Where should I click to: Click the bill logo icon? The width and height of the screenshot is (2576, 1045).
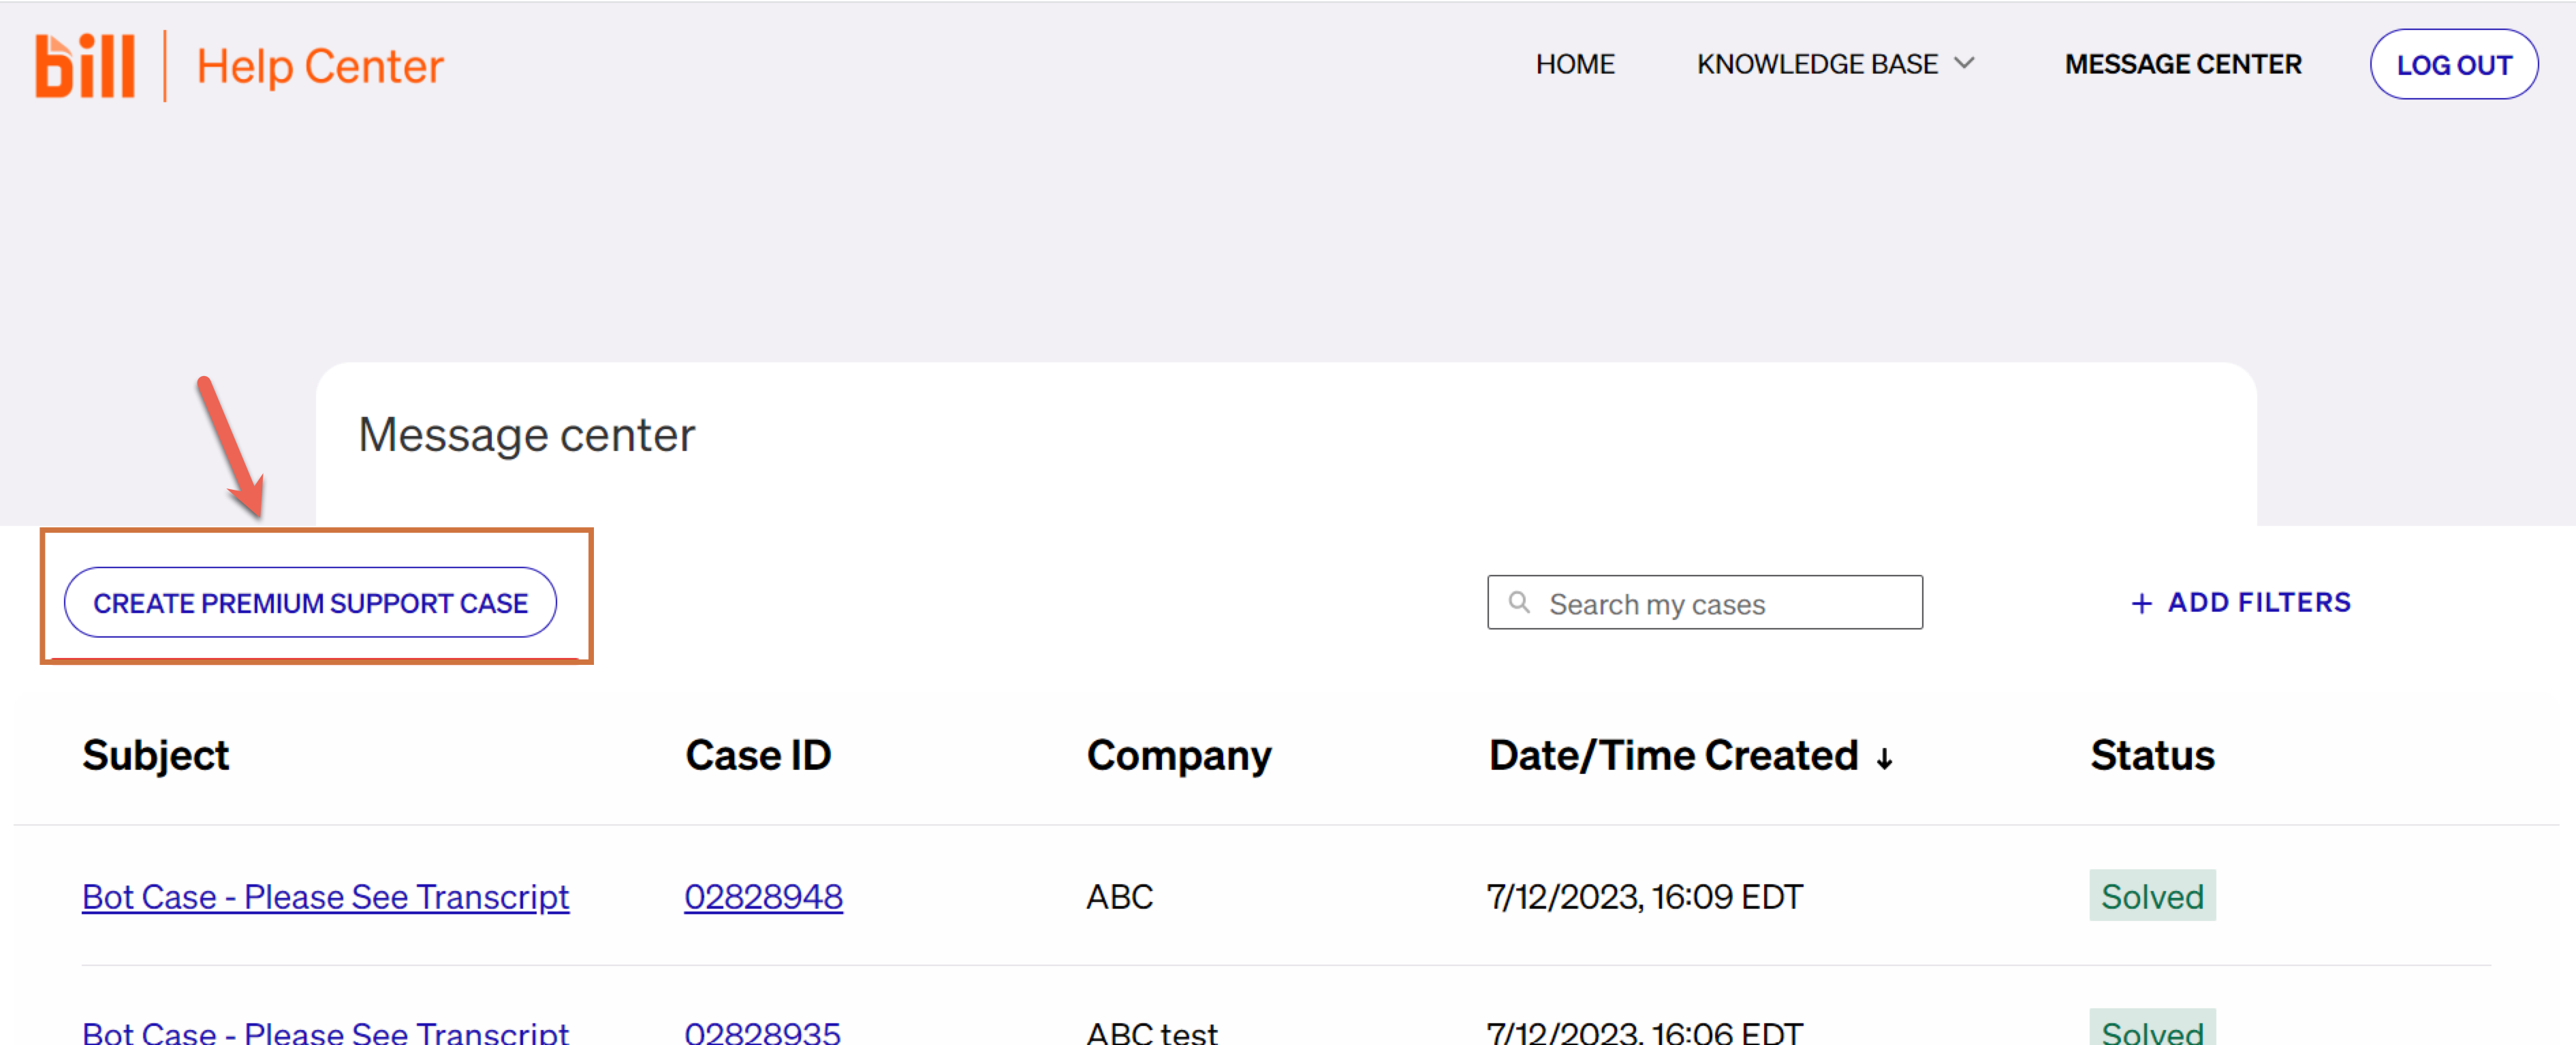85,66
